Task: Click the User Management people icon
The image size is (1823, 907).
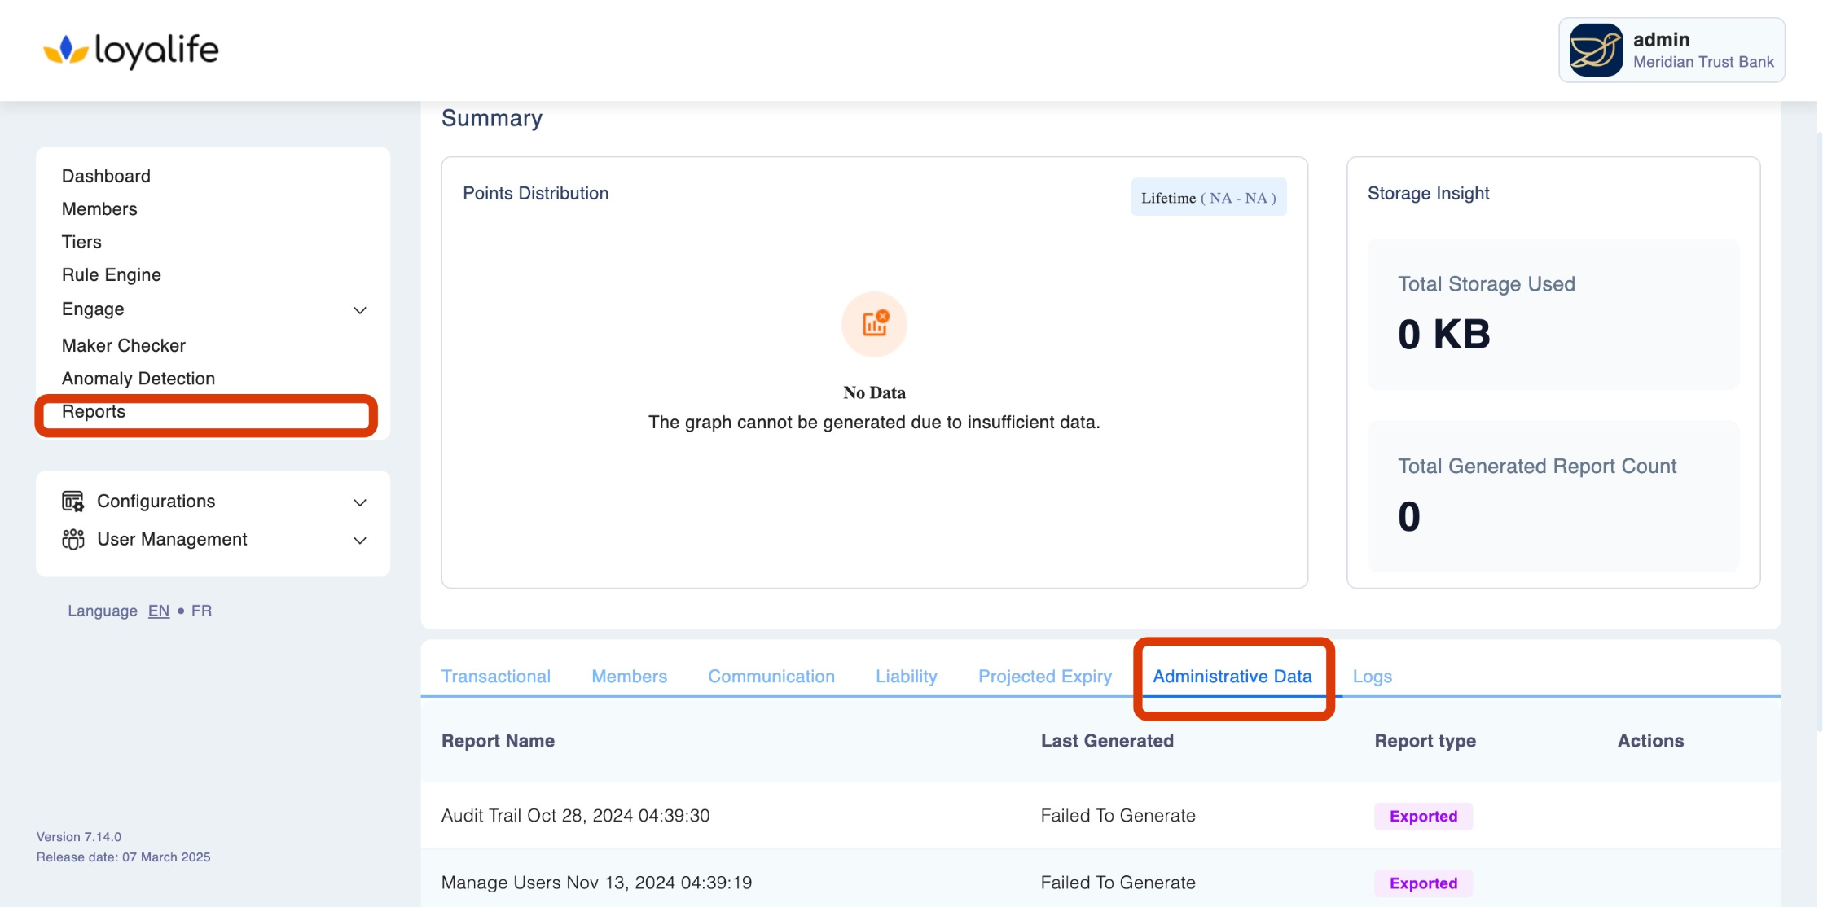Action: 73,539
